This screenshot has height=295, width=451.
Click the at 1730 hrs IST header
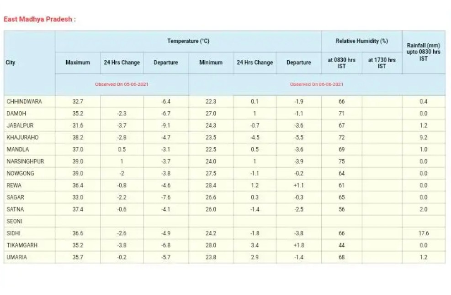pos(382,63)
